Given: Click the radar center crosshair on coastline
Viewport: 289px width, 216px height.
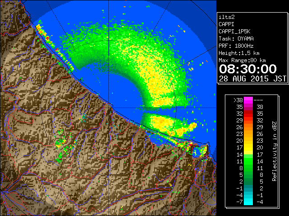Looking at the screenshot, I should pos(109,108).
